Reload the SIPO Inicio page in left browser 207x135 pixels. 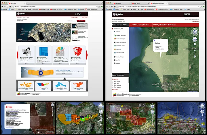7,6
